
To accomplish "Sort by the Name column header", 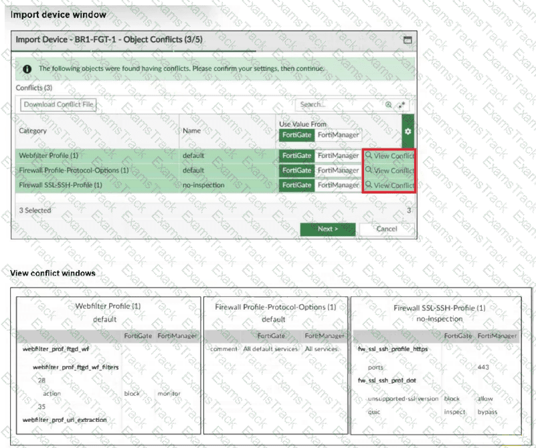I will tap(191, 130).
